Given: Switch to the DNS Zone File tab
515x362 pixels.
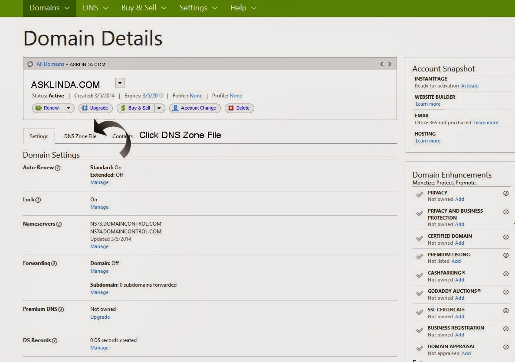Looking at the screenshot, I should (x=80, y=136).
